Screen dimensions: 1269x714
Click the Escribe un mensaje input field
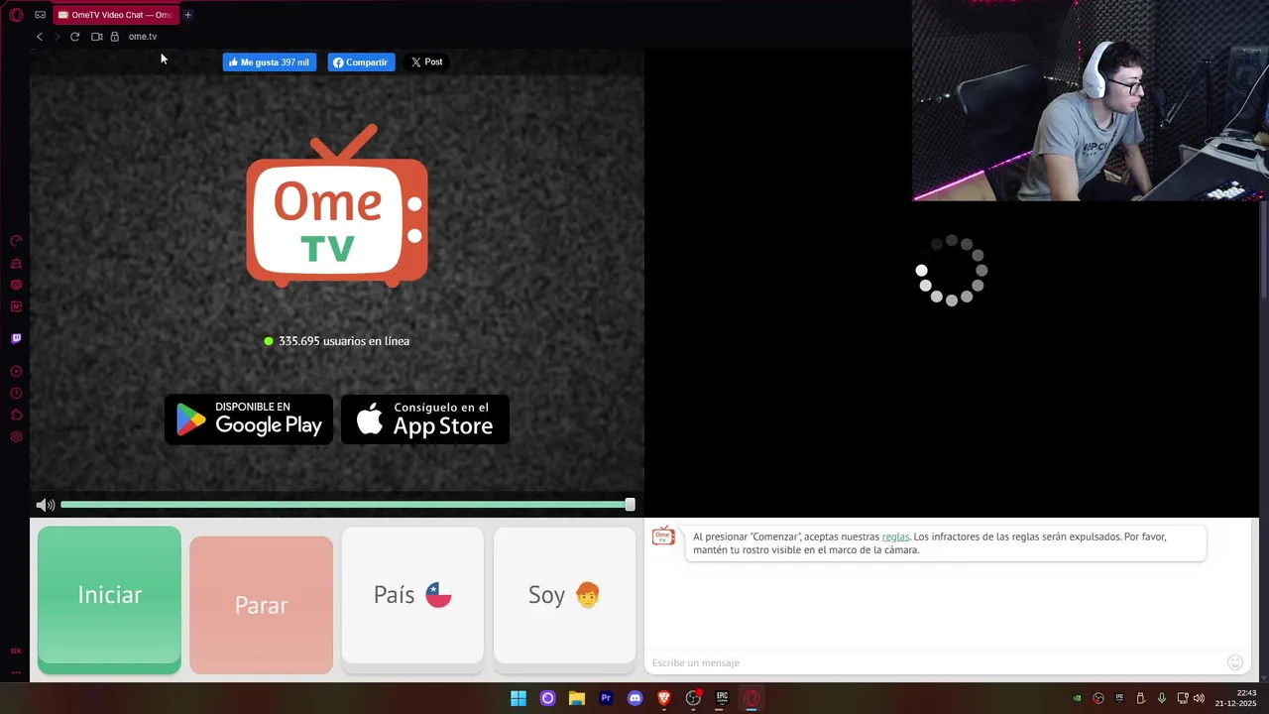tap(932, 662)
